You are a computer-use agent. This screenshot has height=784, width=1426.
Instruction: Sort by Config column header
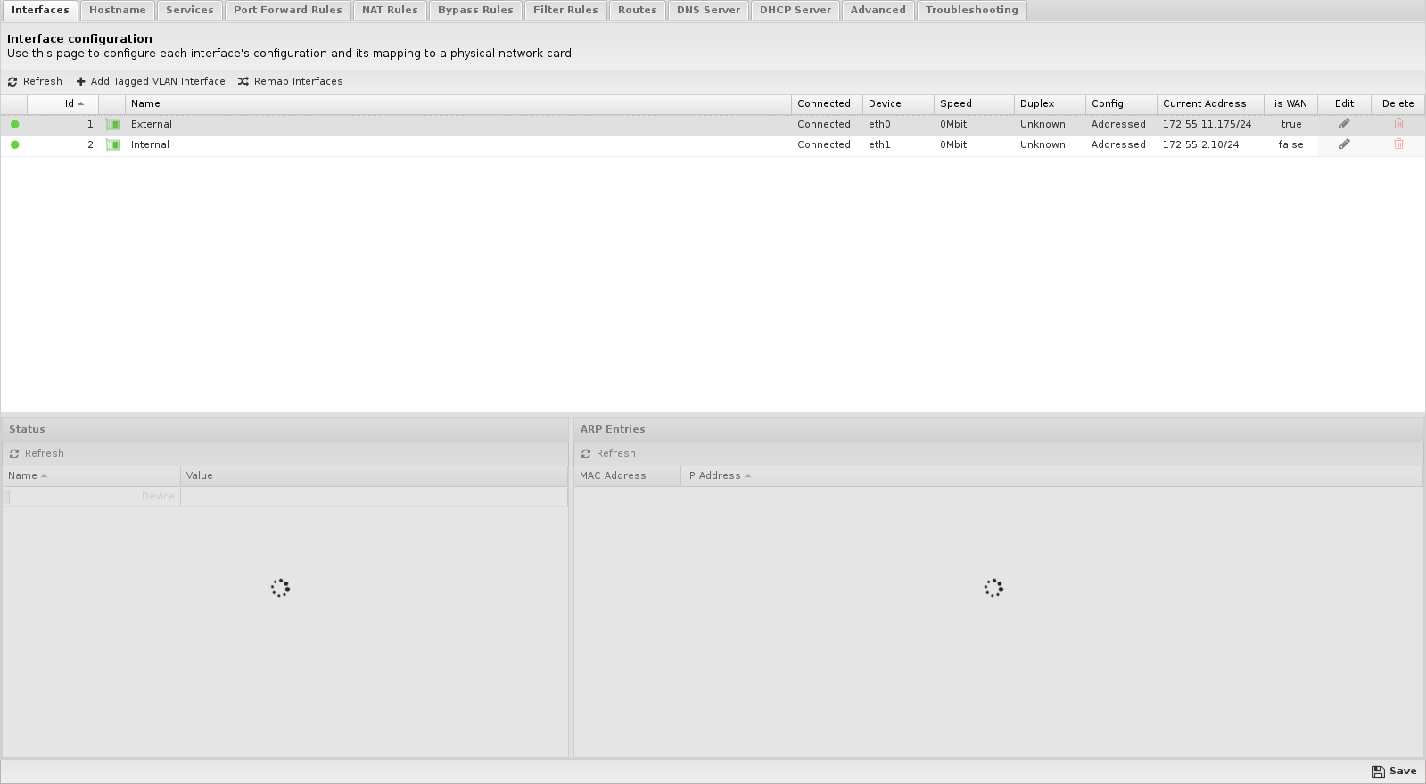(1121, 103)
